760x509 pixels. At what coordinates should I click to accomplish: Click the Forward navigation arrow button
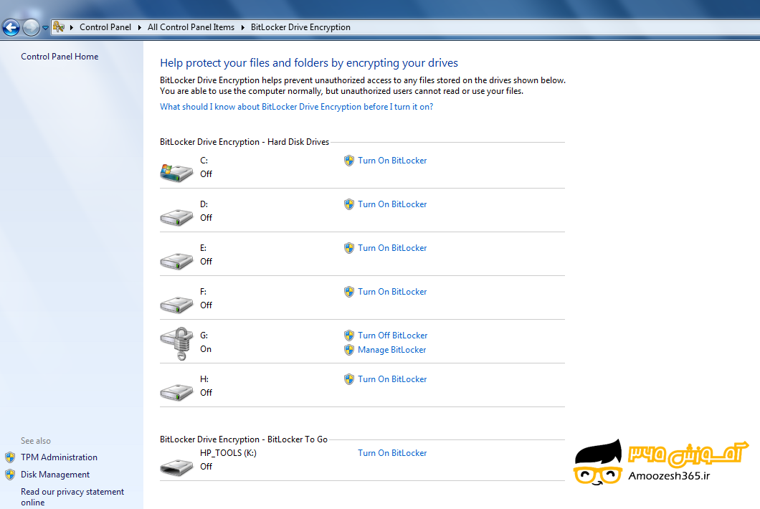click(x=31, y=28)
